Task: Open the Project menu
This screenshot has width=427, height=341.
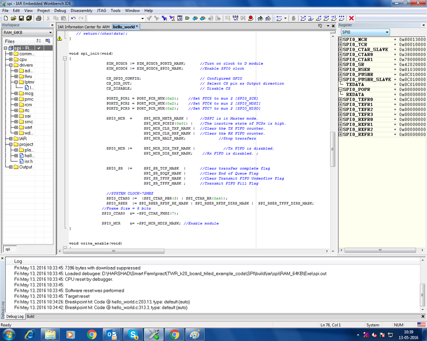Action: [x=44, y=11]
